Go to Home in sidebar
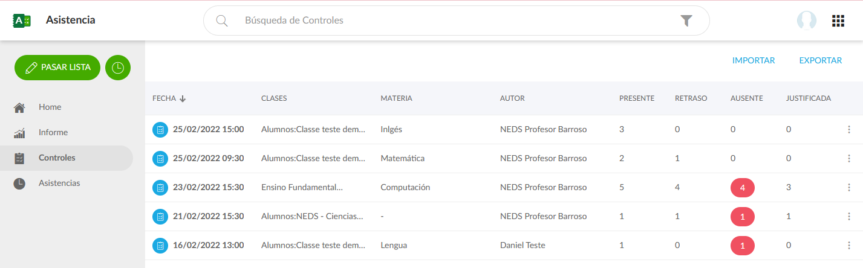The image size is (863, 268). tap(50, 107)
